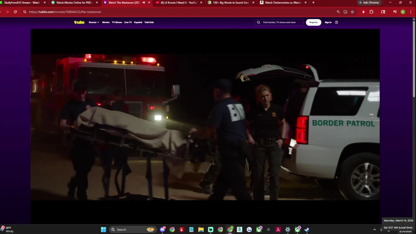Viewport: 416px width, 234px height.
Task: Open File Explorer from the taskbar
Action: [x=201, y=229]
